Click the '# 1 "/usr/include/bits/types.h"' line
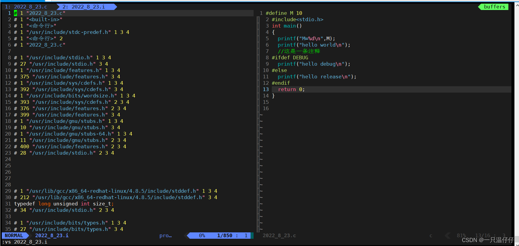The width and height of the screenshot is (519, 246). click(70, 223)
